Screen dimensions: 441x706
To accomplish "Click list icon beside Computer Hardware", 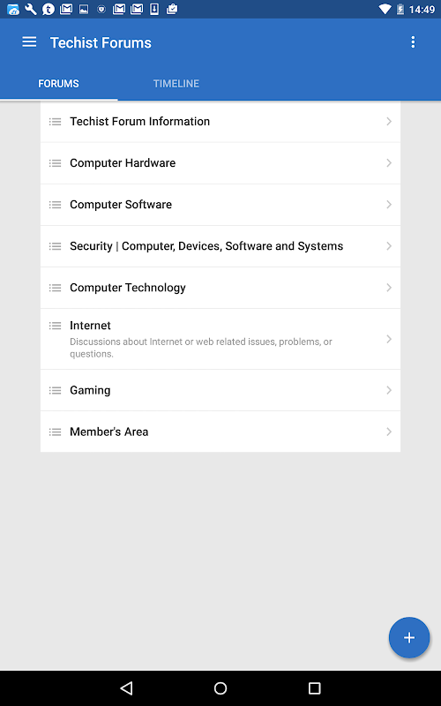I will click(55, 163).
